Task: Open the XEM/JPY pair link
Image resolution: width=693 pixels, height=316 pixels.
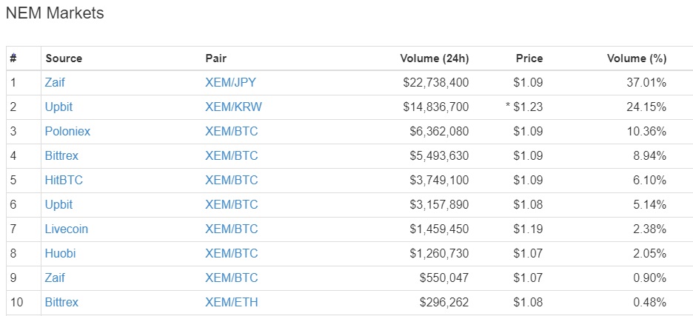Action: (230, 82)
